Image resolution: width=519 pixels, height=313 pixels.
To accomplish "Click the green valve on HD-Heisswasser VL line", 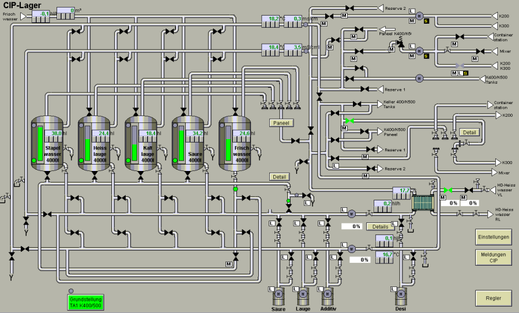I will [x=447, y=190].
